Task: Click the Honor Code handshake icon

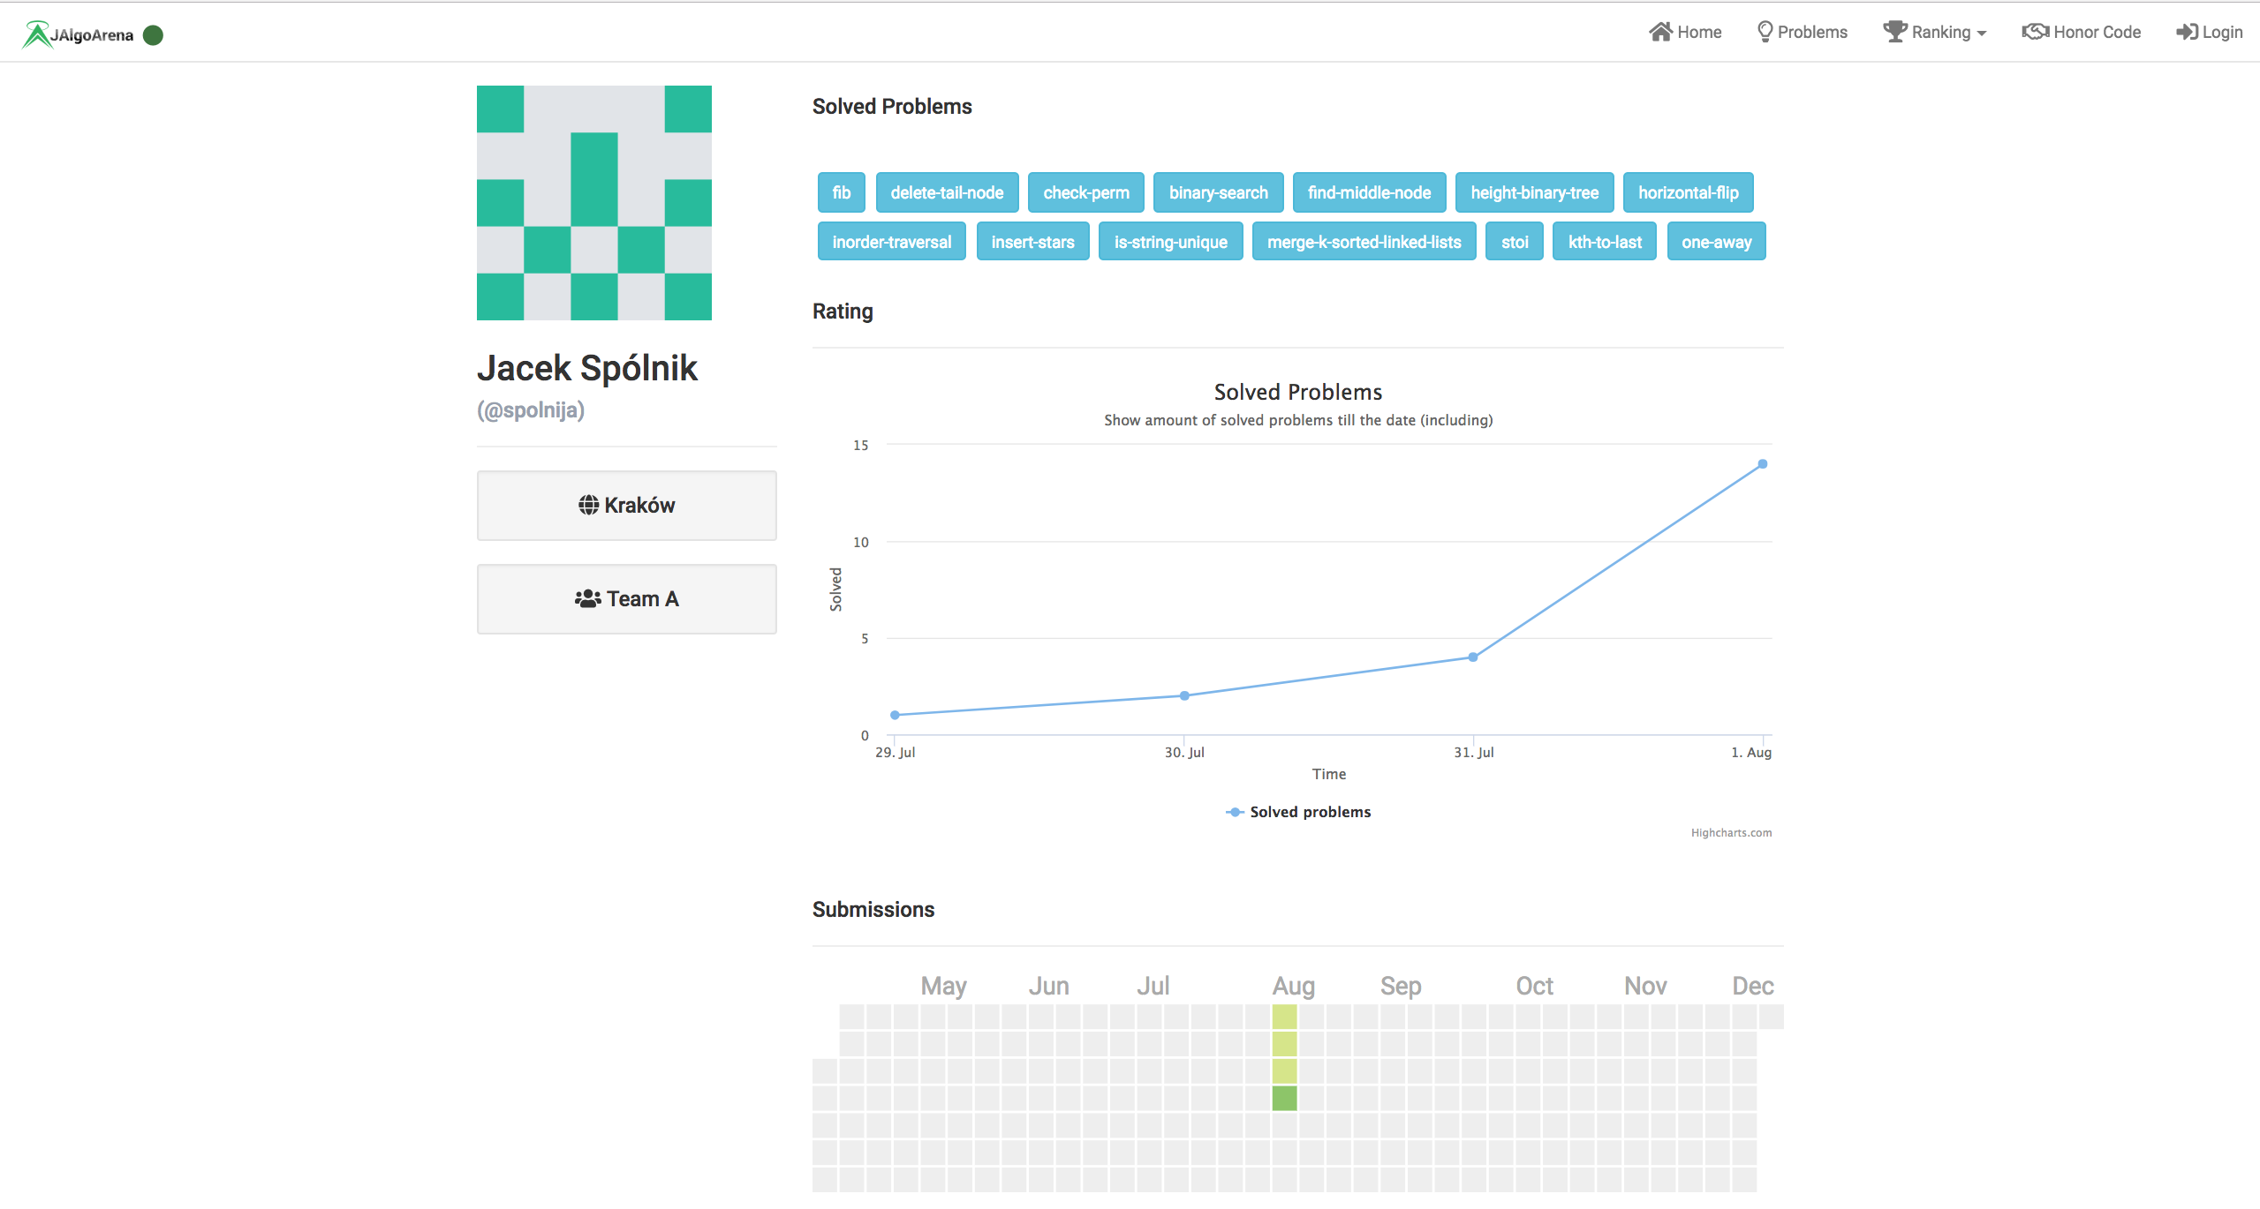Action: click(x=2035, y=32)
